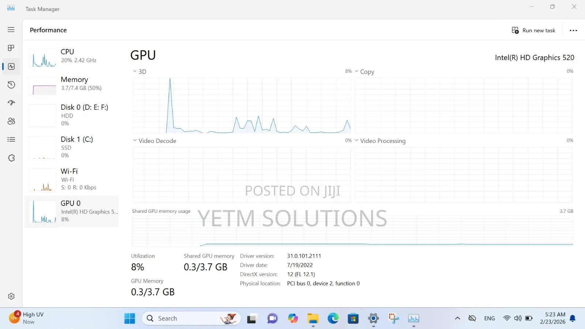Open File Explorer from the taskbar
Image resolution: width=585 pixels, height=329 pixels.
pos(313,318)
